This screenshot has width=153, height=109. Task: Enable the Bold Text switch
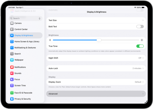[140, 27]
